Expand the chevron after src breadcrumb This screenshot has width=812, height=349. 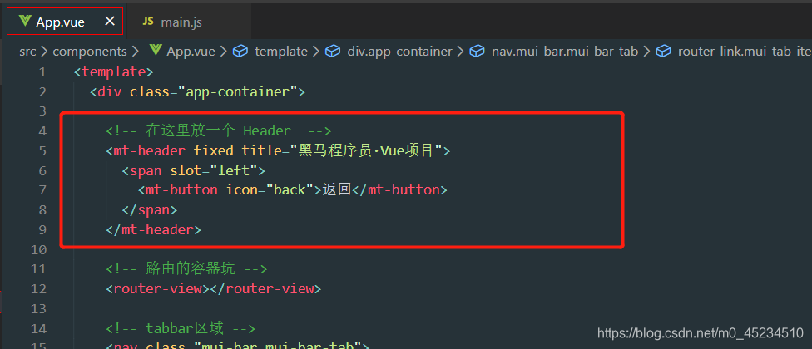[43, 52]
